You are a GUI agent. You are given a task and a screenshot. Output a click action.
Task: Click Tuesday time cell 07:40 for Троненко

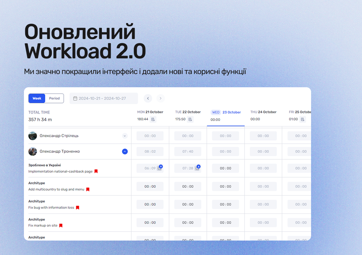tap(188, 151)
